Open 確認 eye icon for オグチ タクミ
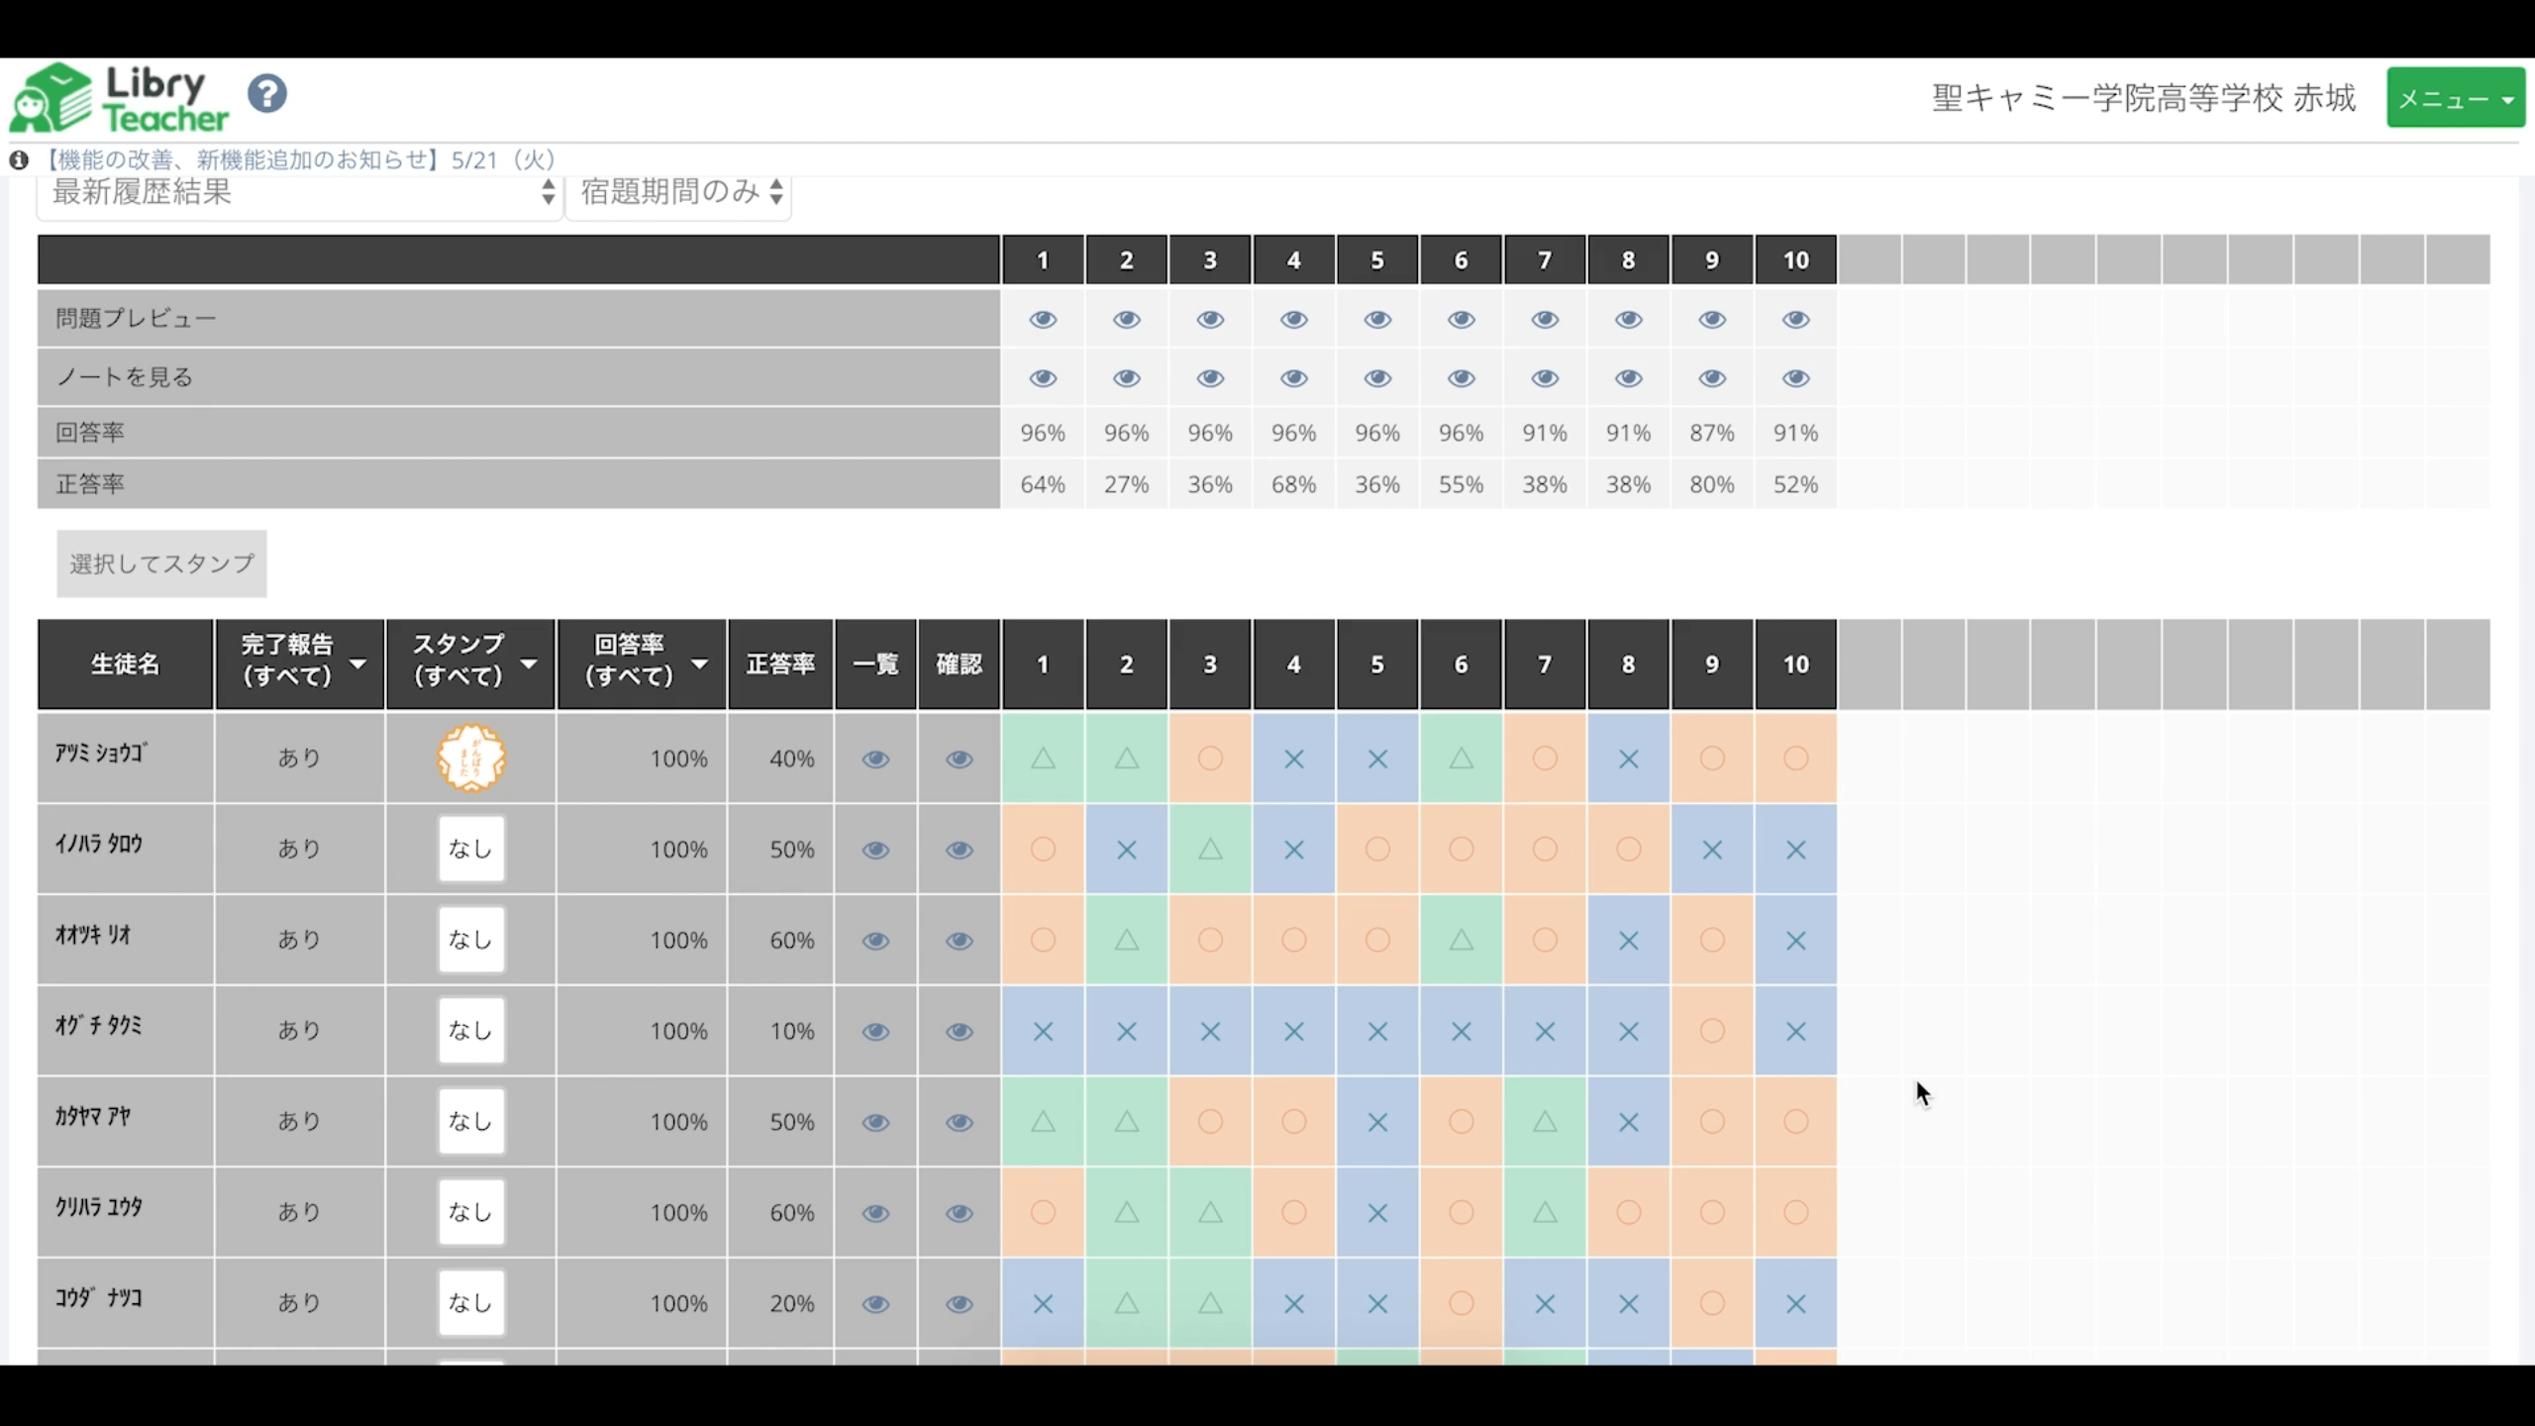 pos(959,1032)
